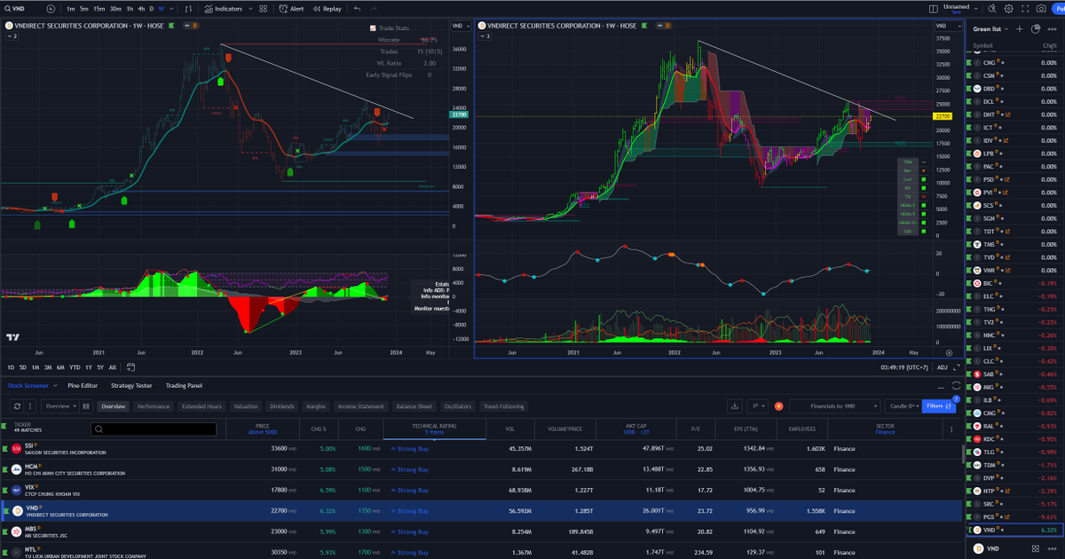Open the indicator templates grid icon
1065x559 pixels.
[x=263, y=8]
